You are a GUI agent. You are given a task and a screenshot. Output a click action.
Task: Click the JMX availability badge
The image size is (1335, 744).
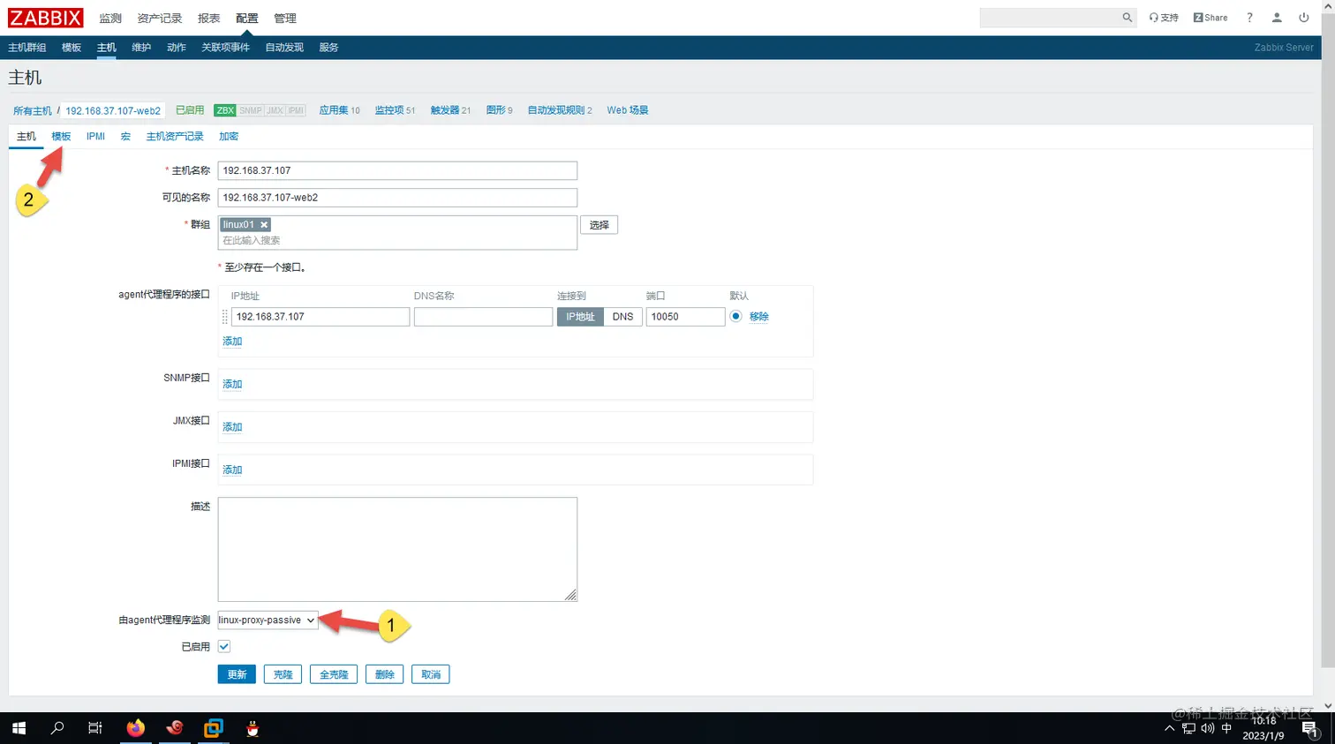pos(275,110)
